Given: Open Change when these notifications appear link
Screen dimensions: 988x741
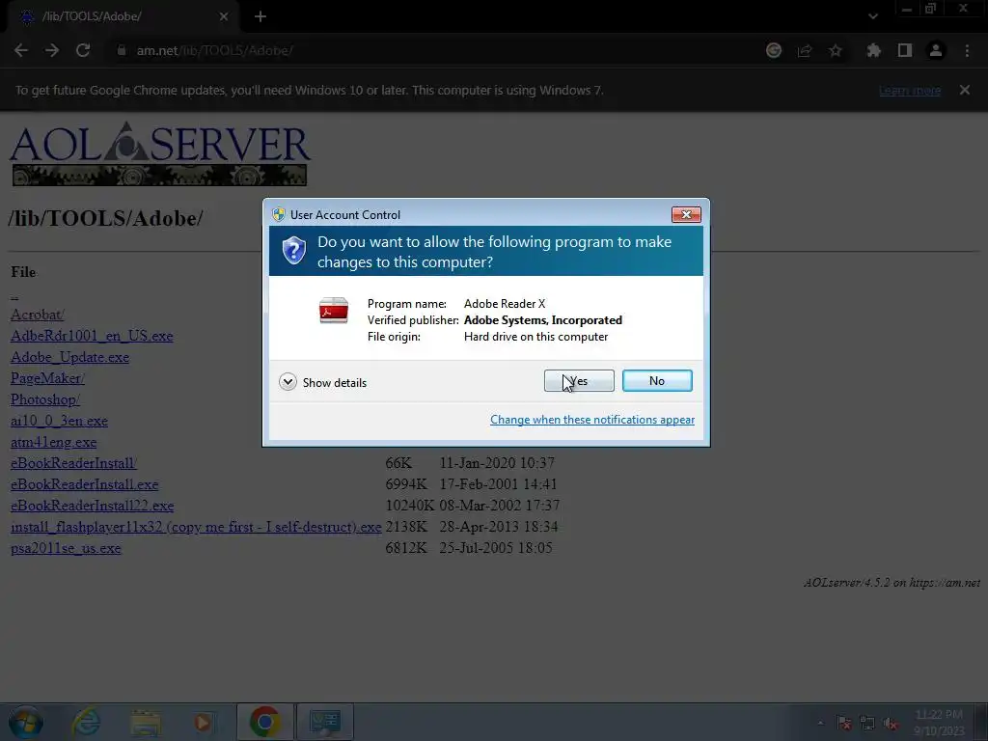Looking at the screenshot, I should [x=592, y=420].
